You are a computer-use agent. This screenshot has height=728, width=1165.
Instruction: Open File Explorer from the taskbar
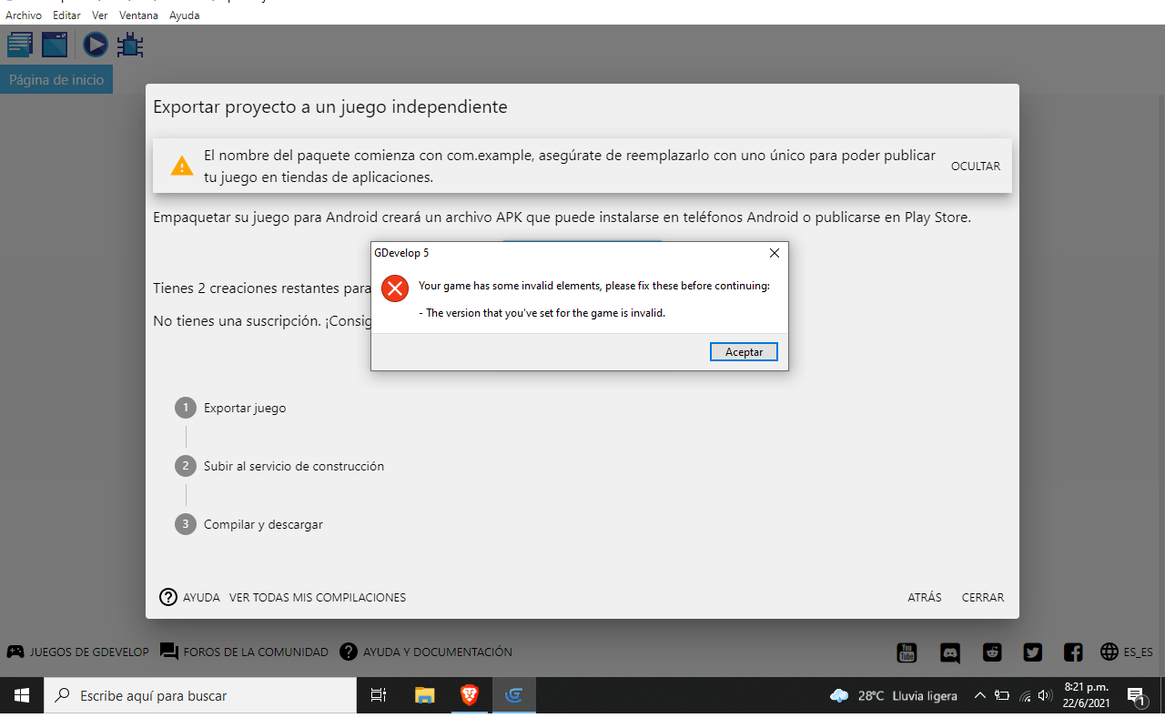click(425, 695)
